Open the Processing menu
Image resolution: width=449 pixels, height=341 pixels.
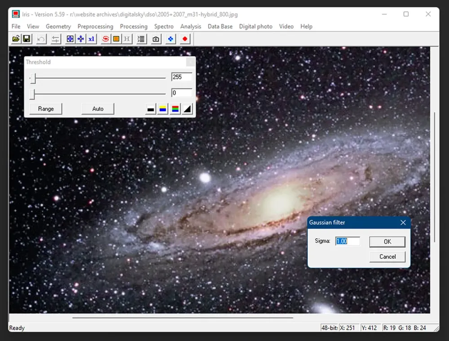coord(133,26)
